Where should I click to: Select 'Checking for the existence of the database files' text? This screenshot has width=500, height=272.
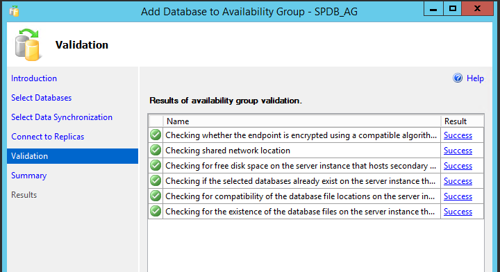pyautogui.click(x=300, y=212)
